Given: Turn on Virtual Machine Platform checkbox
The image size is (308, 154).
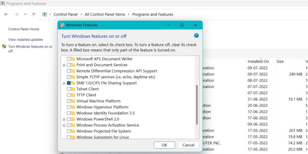Looking at the screenshot, I should tap(69, 101).
